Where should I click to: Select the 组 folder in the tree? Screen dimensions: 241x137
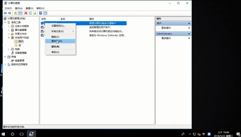pos(18,45)
